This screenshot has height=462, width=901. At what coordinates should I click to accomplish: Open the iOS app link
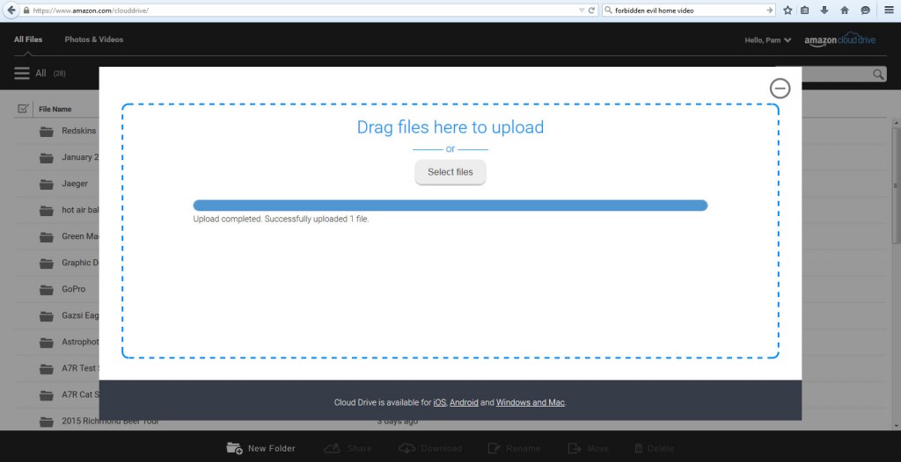pyautogui.click(x=440, y=402)
